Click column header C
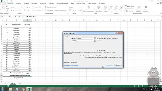 pos(27,20)
